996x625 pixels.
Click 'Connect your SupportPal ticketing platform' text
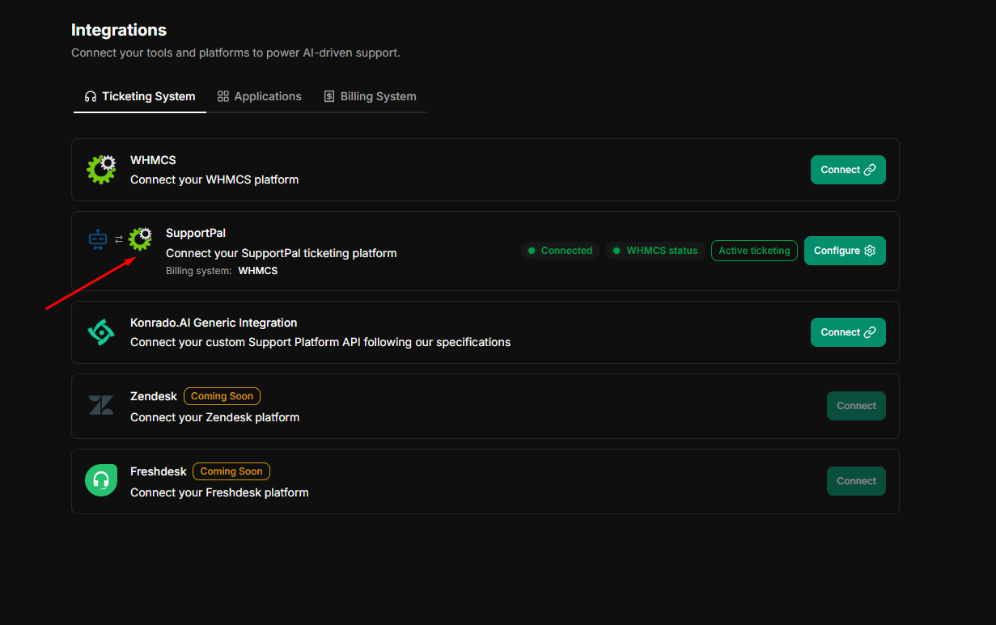point(282,253)
